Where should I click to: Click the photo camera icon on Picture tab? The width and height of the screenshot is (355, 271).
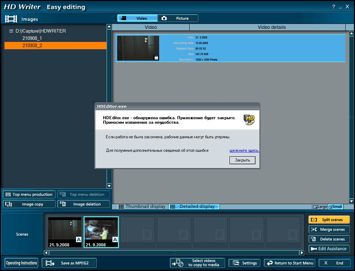tap(164, 18)
